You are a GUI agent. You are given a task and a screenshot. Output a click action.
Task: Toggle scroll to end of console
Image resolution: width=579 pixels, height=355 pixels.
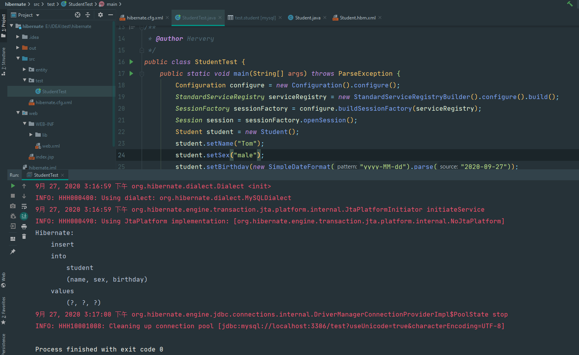(x=24, y=216)
